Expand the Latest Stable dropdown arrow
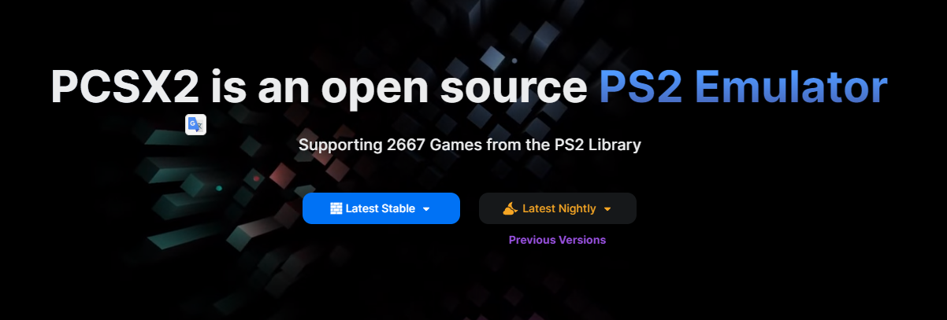The height and width of the screenshot is (320, 947). (426, 209)
